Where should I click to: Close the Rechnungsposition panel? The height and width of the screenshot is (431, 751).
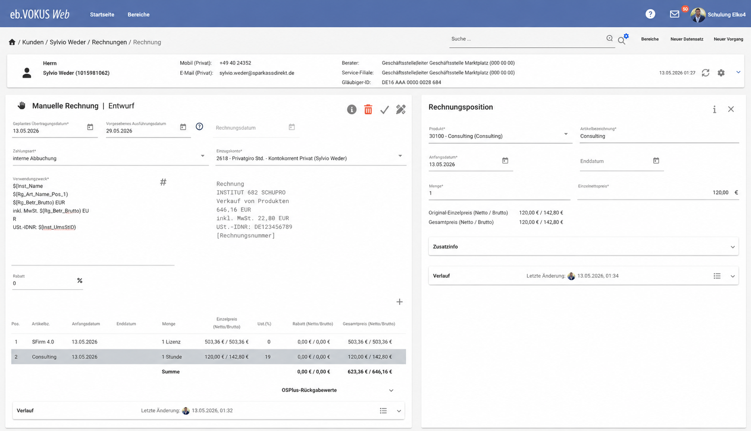pyautogui.click(x=731, y=109)
